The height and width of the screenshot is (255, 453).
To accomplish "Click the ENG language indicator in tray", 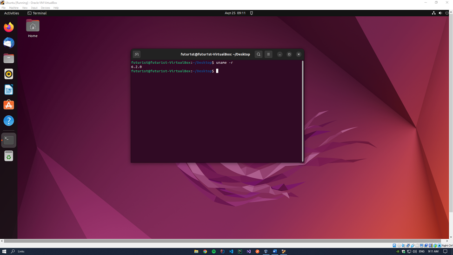I will click(422, 252).
